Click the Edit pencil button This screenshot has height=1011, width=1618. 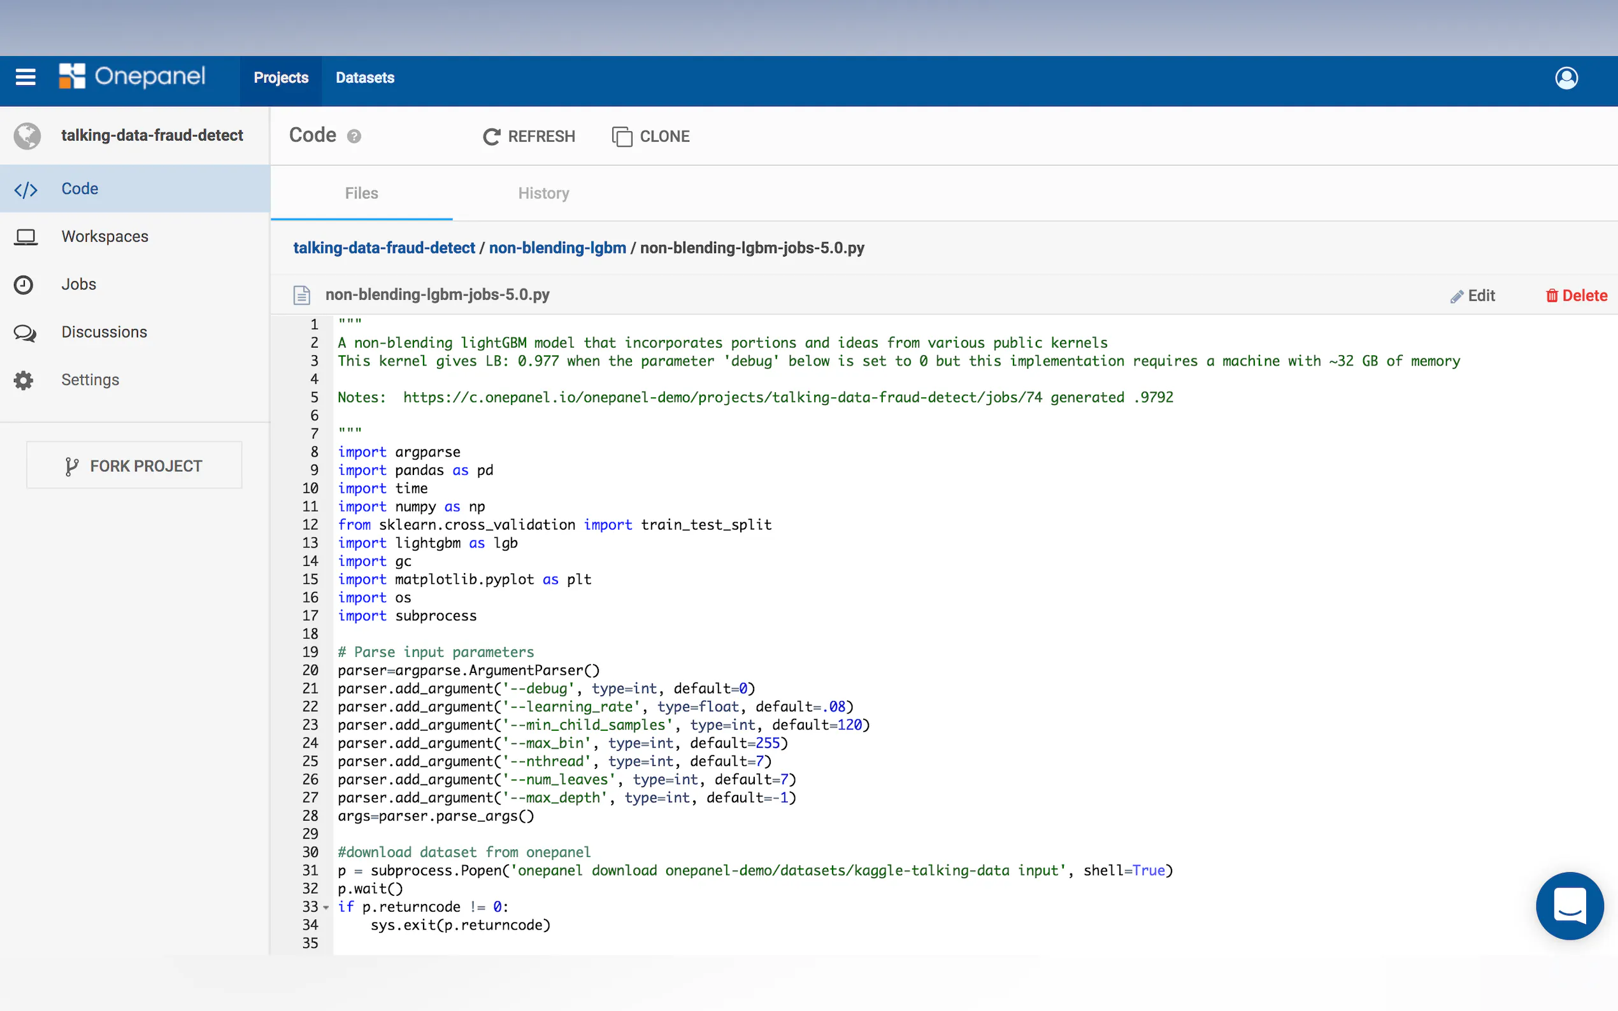pyautogui.click(x=1472, y=295)
